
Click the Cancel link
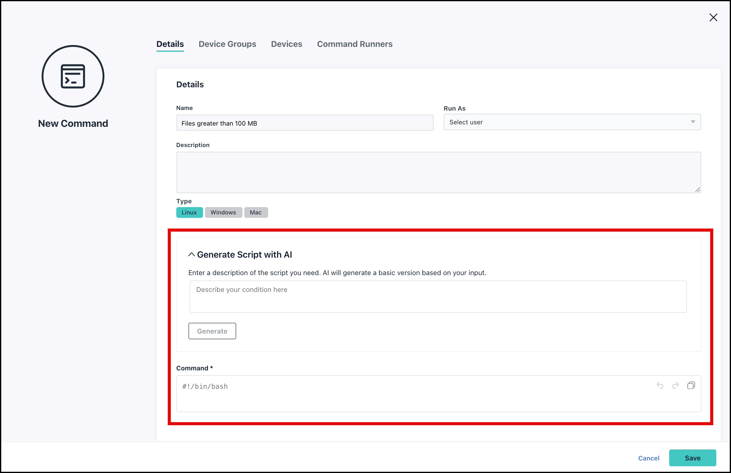[648, 458]
